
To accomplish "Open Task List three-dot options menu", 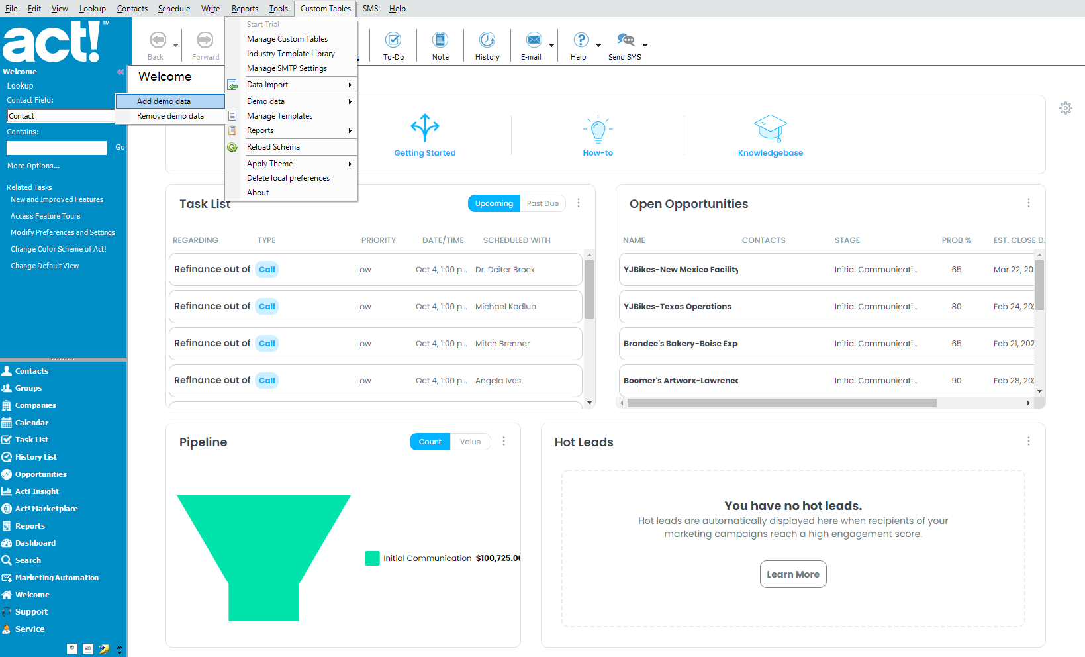I will pos(579,203).
